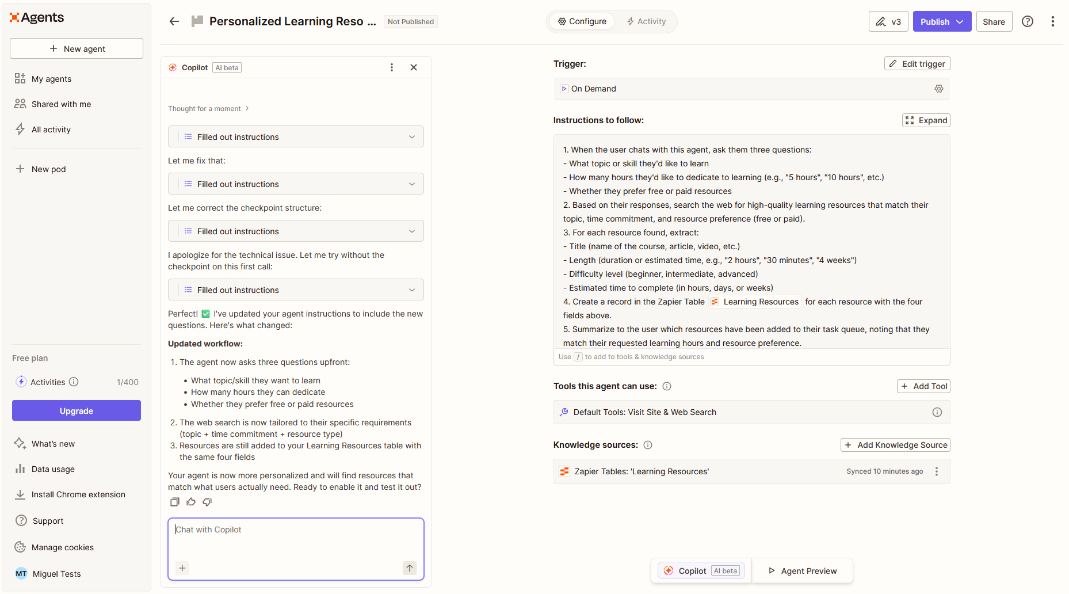Click the Edit trigger button
This screenshot has height=594, width=1069.
[x=917, y=63]
